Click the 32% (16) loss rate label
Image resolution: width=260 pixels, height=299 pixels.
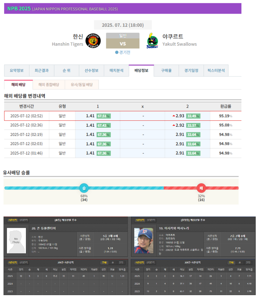pyautogui.click(x=201, y=198)
